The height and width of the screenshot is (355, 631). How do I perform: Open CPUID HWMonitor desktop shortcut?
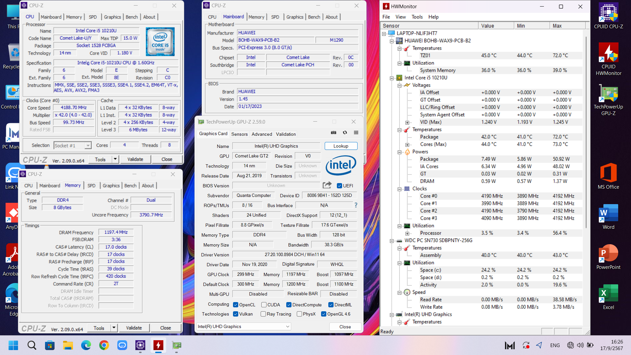click(608, 59)
